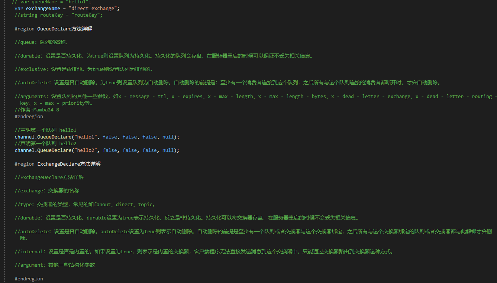Click the //exchange: 交换器的名称 comment

coord(47,191)
